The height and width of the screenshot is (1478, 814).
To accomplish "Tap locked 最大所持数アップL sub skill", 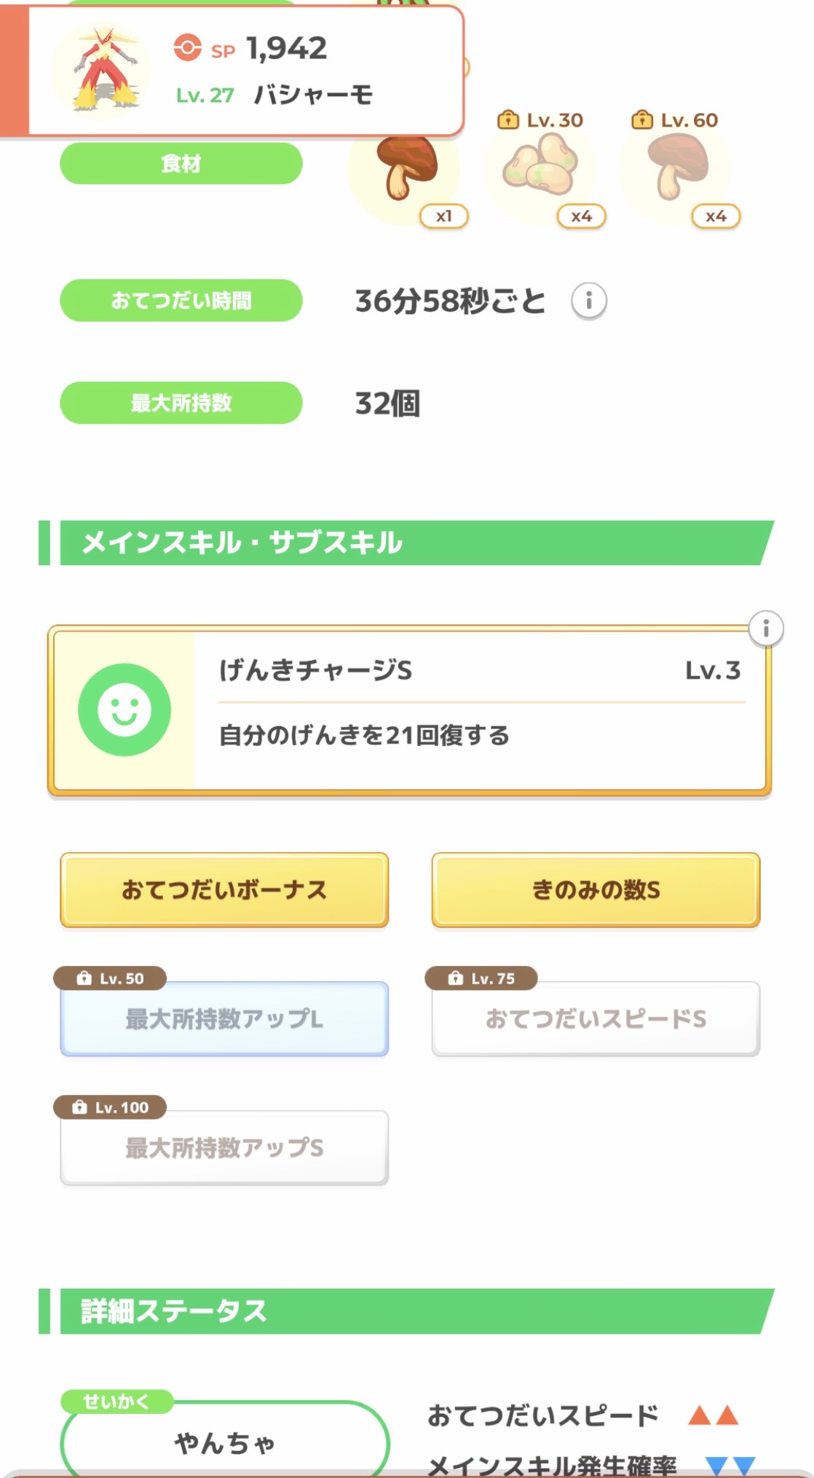I will [224, 1018].
